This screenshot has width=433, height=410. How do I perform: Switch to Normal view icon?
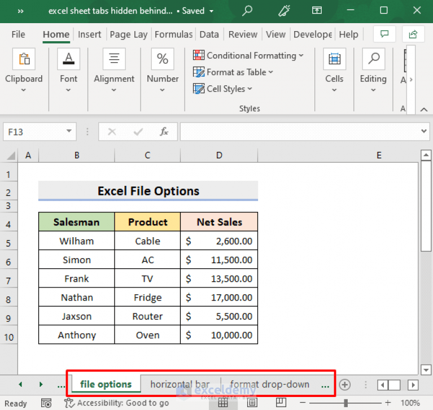223,403
